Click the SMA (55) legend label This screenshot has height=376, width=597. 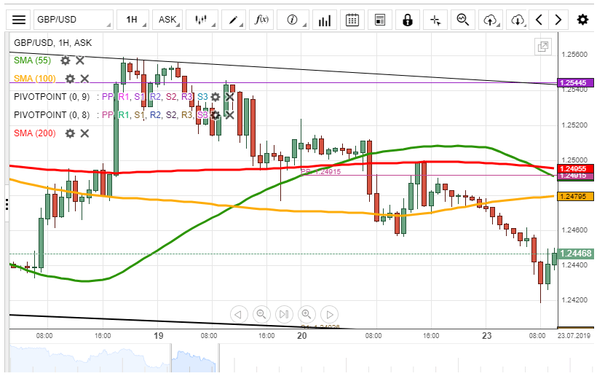32,60
